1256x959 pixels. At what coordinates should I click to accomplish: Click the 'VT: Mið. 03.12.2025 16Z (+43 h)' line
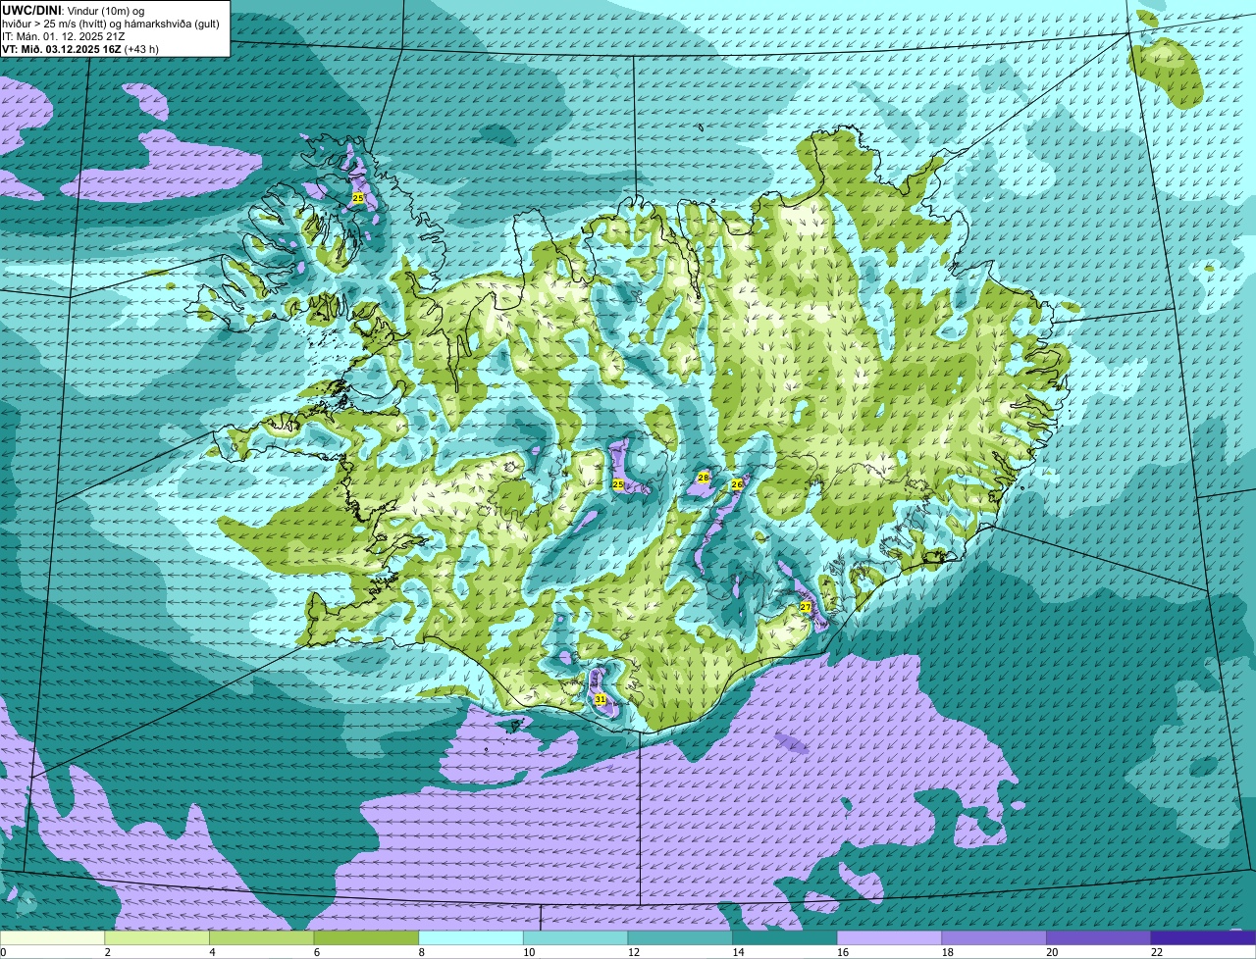point(80,48)
